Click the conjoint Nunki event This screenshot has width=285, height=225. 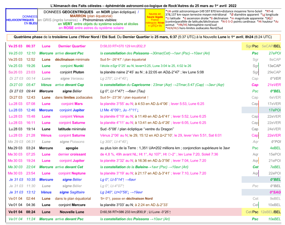point(72,66)
